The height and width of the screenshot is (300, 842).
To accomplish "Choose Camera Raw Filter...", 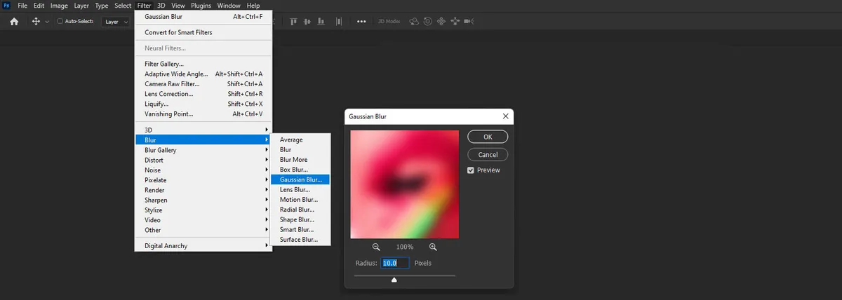I will tap(203, 84).
